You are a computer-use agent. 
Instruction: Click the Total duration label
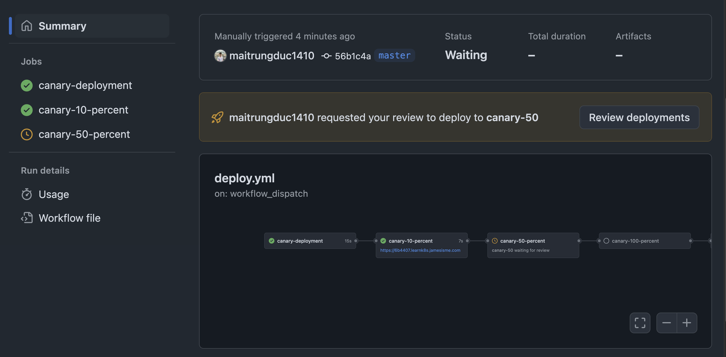pyautogui.click(x=557, y=36)
